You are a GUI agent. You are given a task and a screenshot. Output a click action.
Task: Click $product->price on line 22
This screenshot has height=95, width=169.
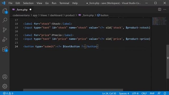pos(137,39)
